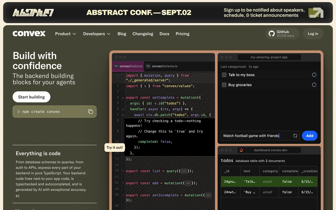Click the Add button
This screenshot has width=336, height=210.
[x=310, y=136]
